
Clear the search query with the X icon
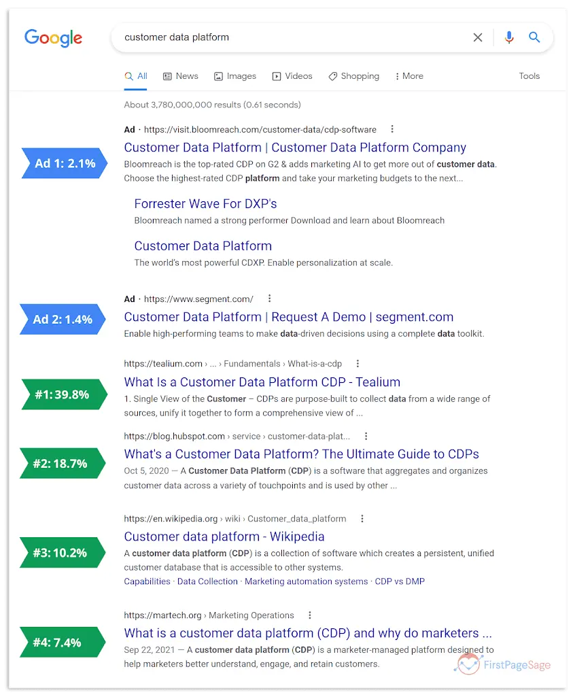click(478, 37)
